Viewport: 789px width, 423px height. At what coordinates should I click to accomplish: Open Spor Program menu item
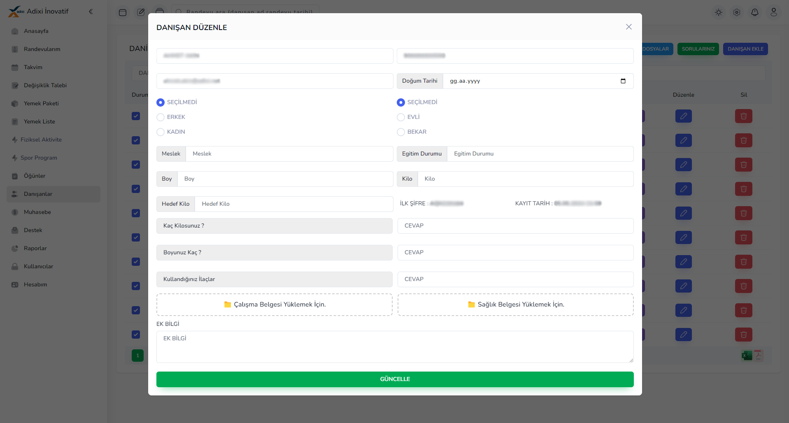pyautogui.click(x=54, y=158)
